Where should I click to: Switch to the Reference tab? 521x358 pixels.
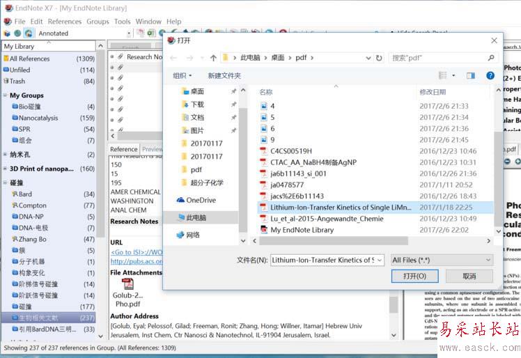tap(123, 149)
